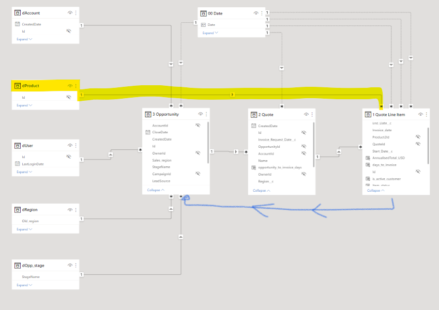Click calendar icon beside Opportunity CloseDate
Viewport: 439px width, 310px height.
148,132
